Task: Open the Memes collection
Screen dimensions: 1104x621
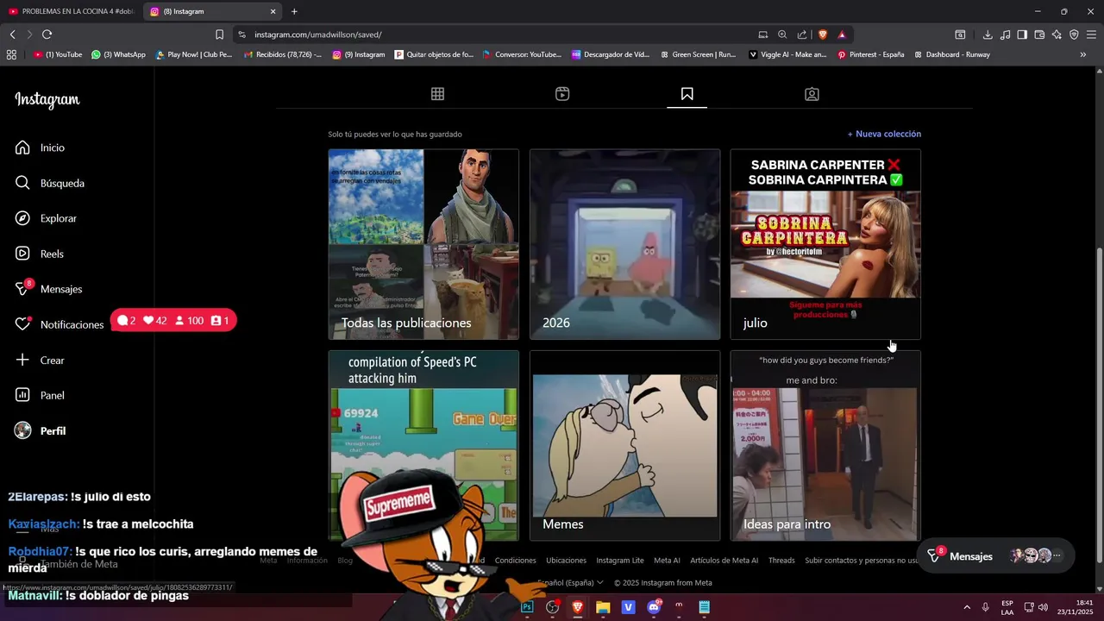Action: [x=624, y=445]
